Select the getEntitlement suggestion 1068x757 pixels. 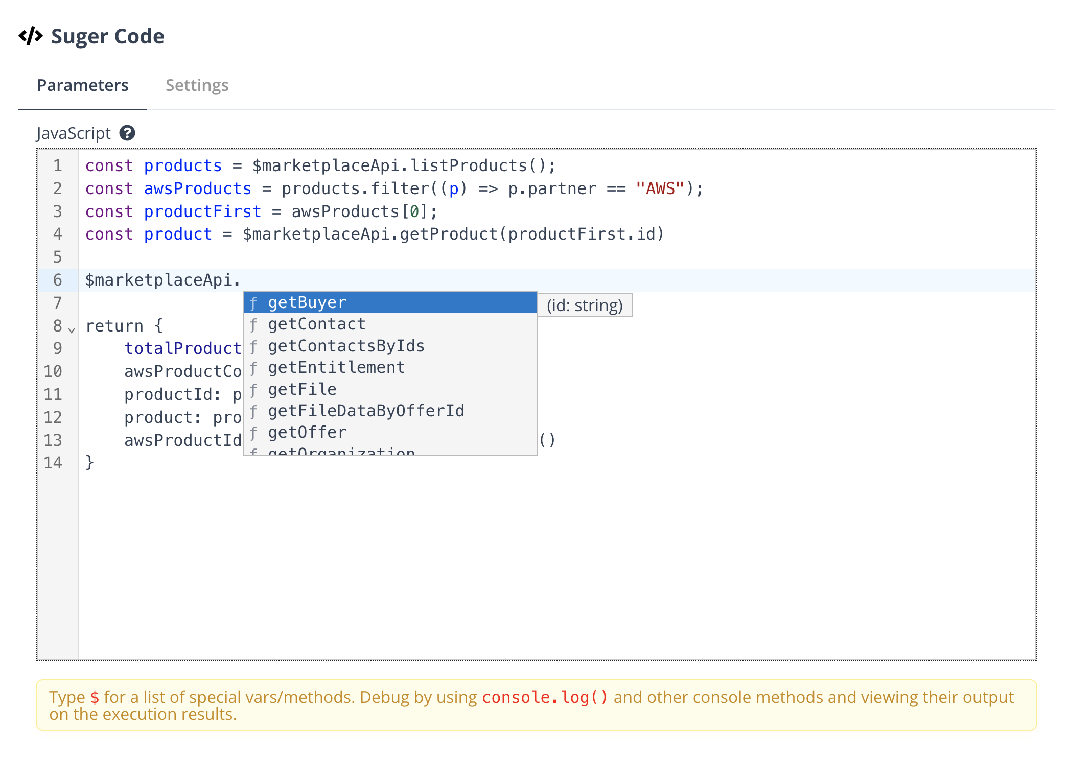pos(336,368)
